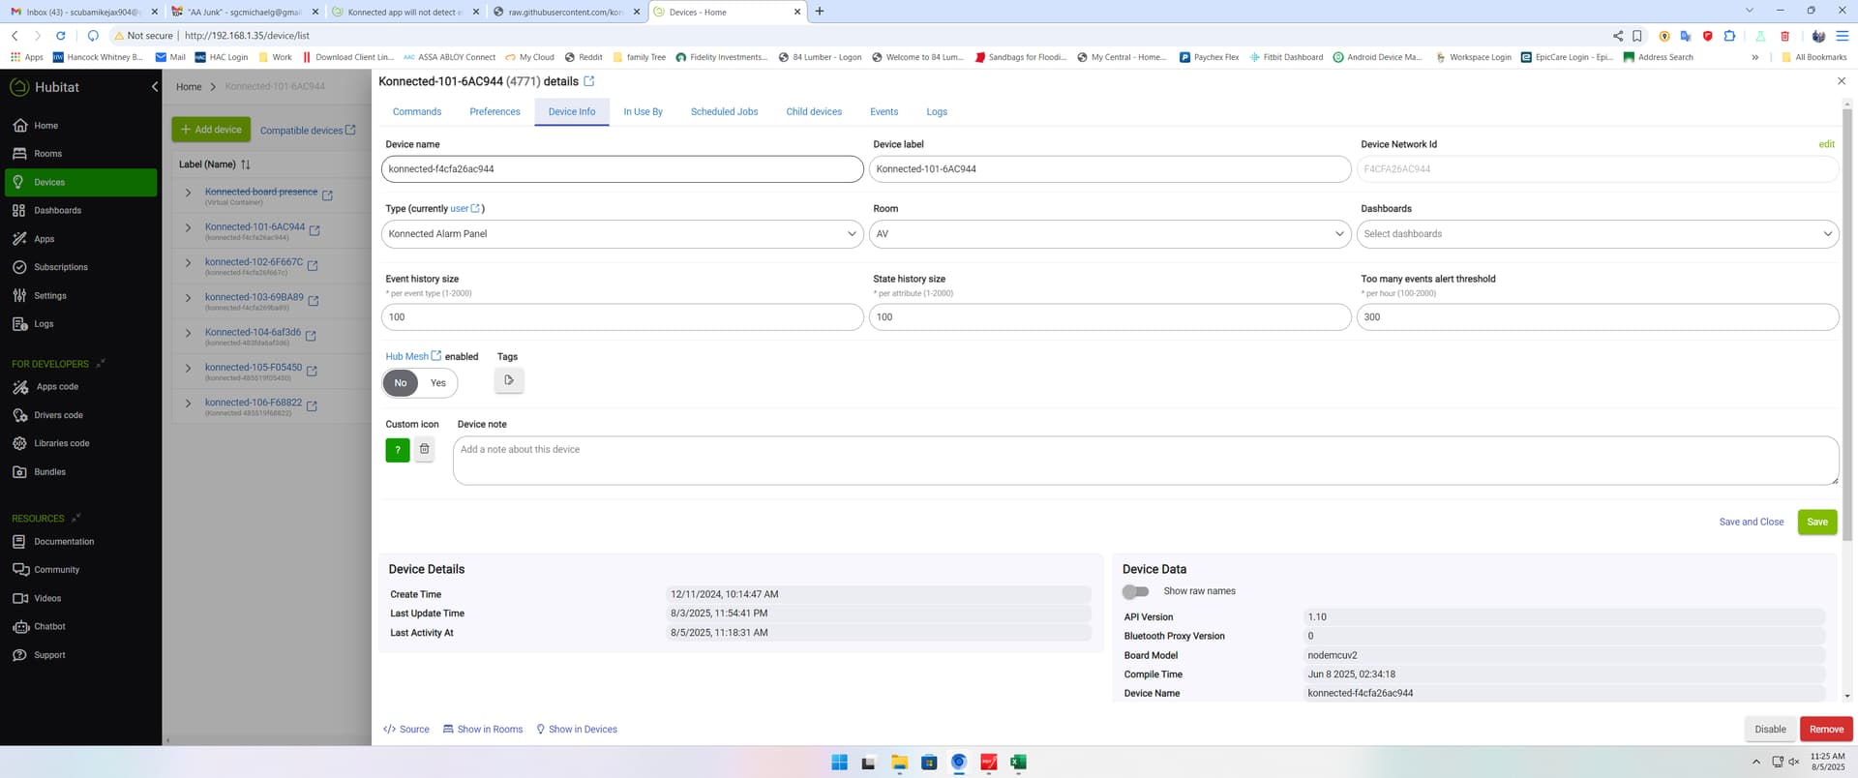Reload the page in the browser toolbar
This screenshot has width=1858, height=778.
[x=60, y=36]
